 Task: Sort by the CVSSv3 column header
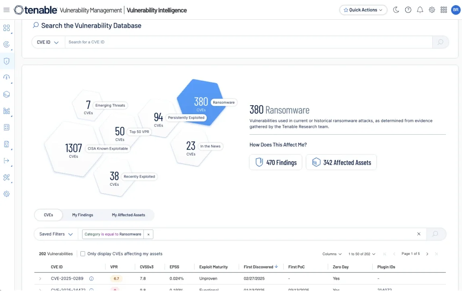[x=147, y=267]
